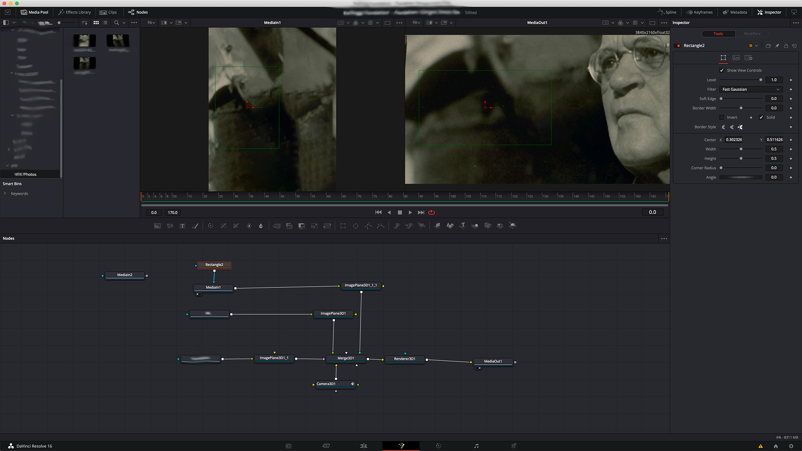Add a Renderer 3D tool from toolbar

[x=512, y=226]
